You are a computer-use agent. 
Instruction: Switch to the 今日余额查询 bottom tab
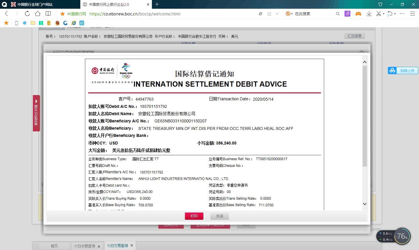[x=84, y=246]
